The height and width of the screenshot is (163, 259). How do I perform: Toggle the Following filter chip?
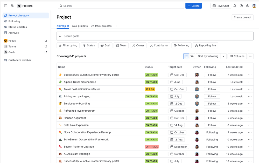(x=181, y=45)
